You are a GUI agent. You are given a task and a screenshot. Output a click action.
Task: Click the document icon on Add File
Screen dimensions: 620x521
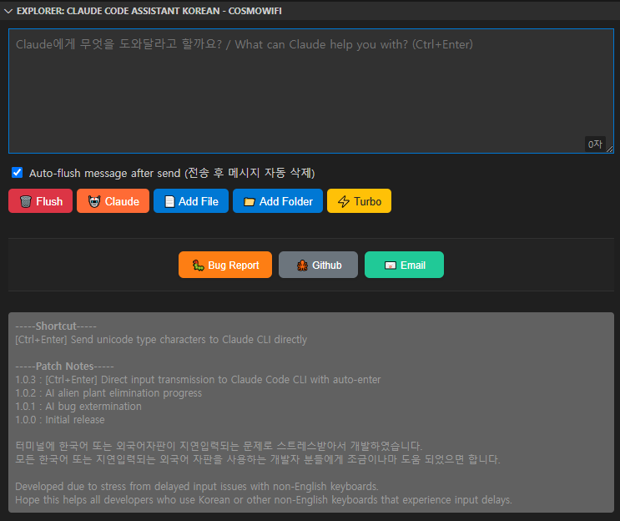tap(169, 201)
